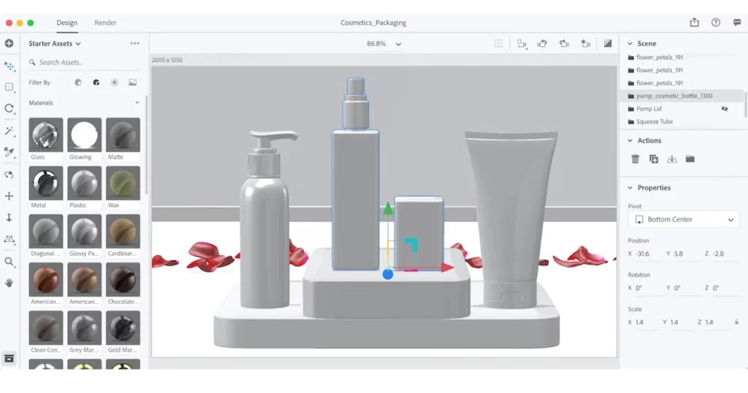This screenshot has height=393, width=748.
Task: Select the Glass material swatch
Action: pyautogui.click(x=46, y=135)
